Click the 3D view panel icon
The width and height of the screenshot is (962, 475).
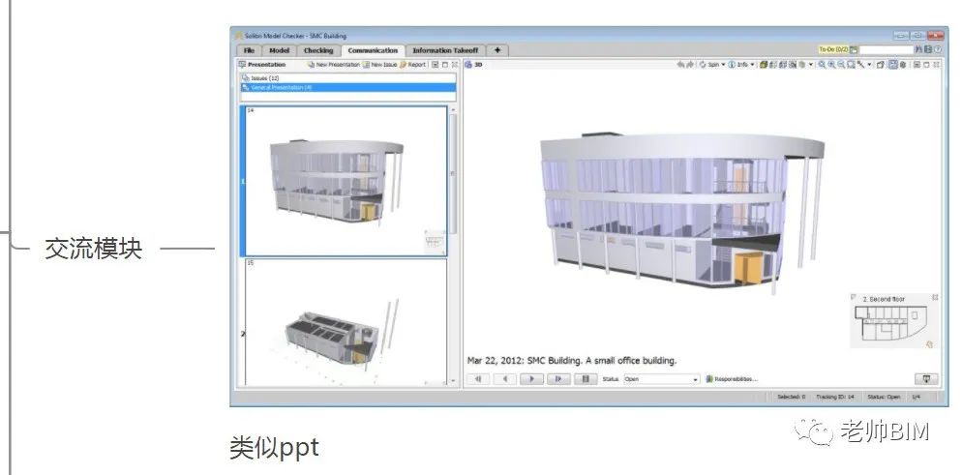coord(469,65)
